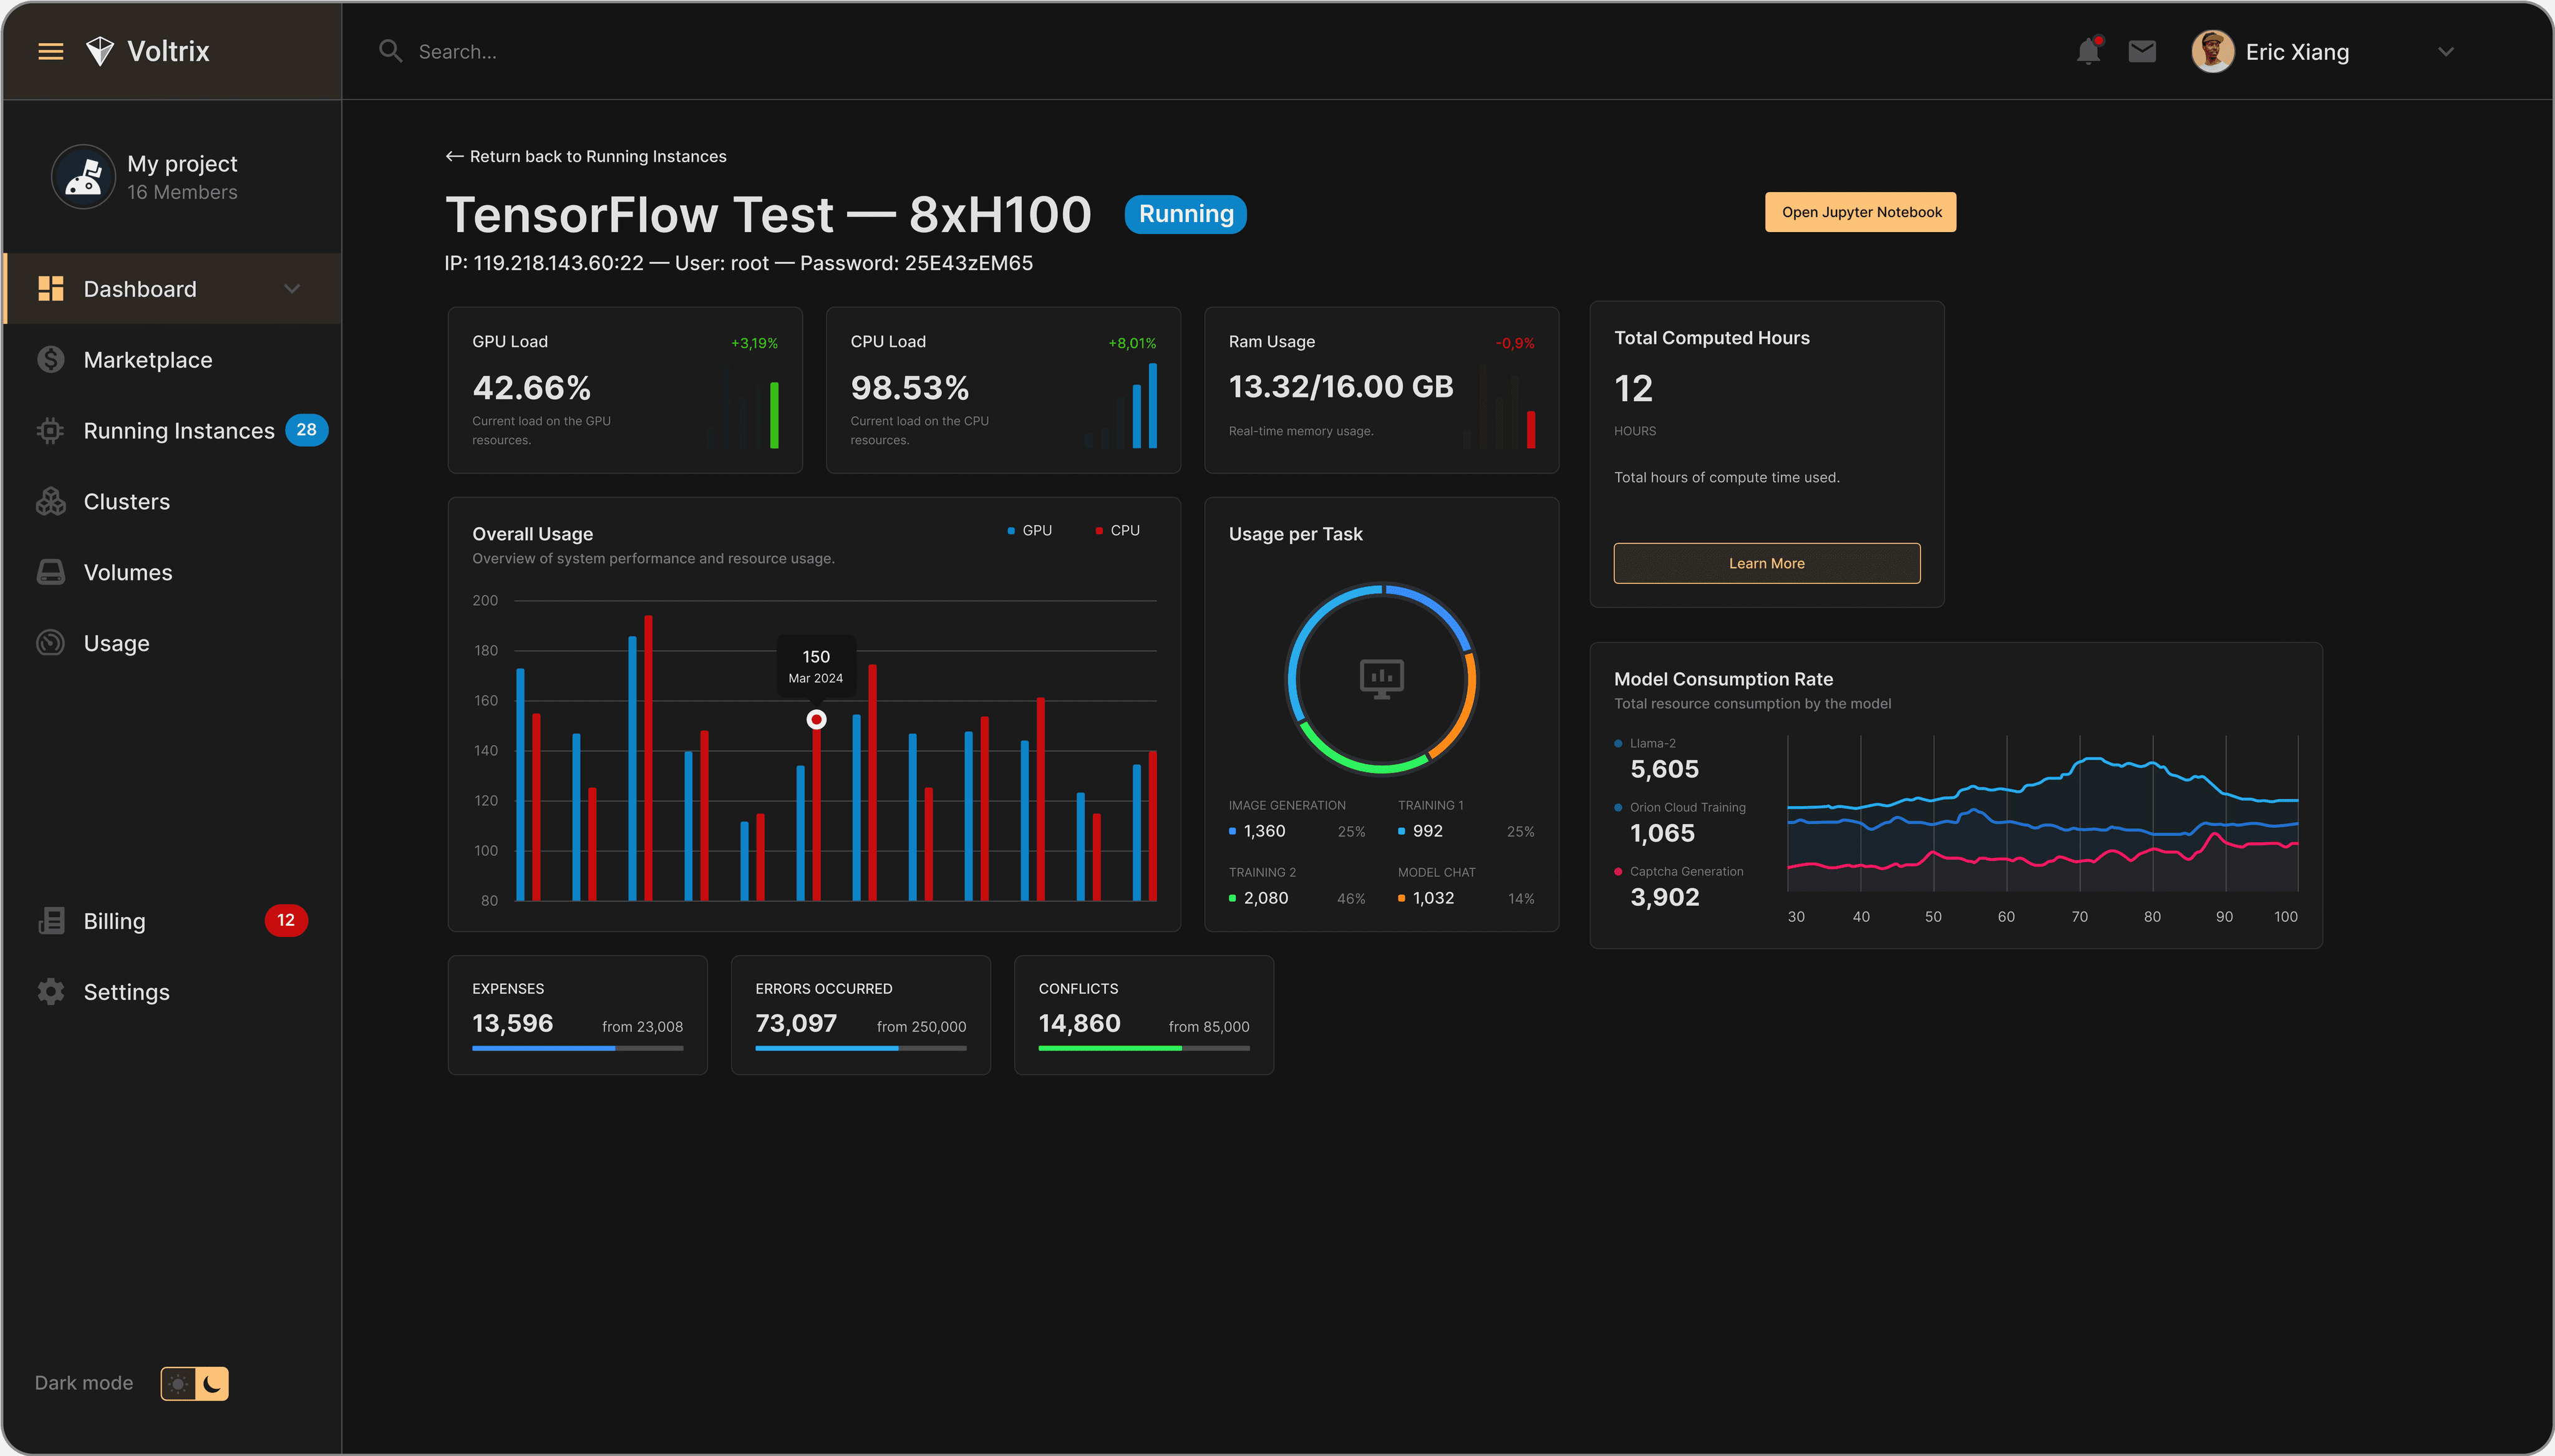
Task: Switch to light mode sun icon
Action: tap(178, 1384)
